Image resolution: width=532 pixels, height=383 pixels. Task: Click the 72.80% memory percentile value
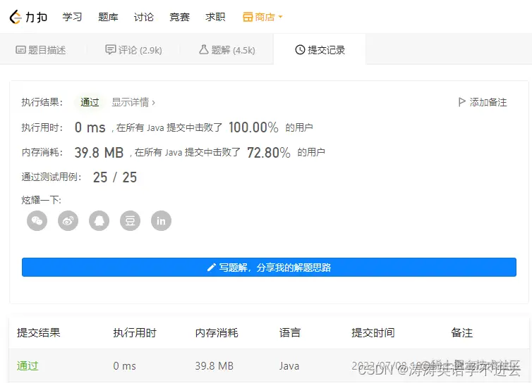pos(269,152)
